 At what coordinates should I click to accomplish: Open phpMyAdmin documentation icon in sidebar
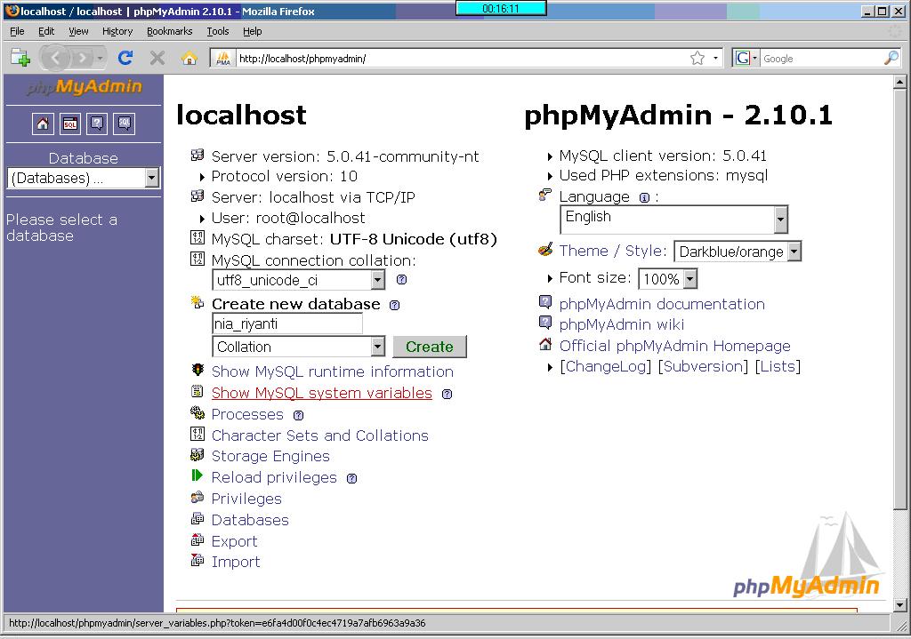(97, 124)
